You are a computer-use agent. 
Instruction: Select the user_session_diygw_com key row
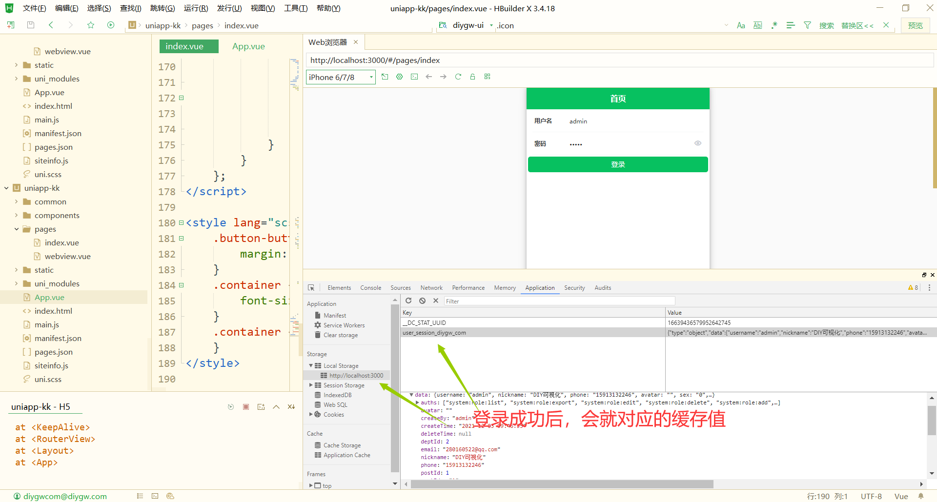tap(532, 333)
